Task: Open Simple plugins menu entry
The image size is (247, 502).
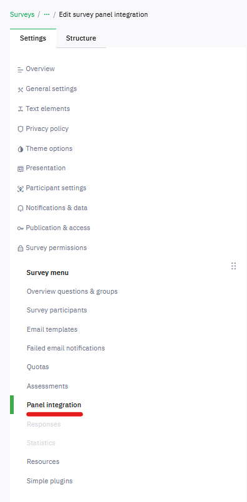Action: 50,481
